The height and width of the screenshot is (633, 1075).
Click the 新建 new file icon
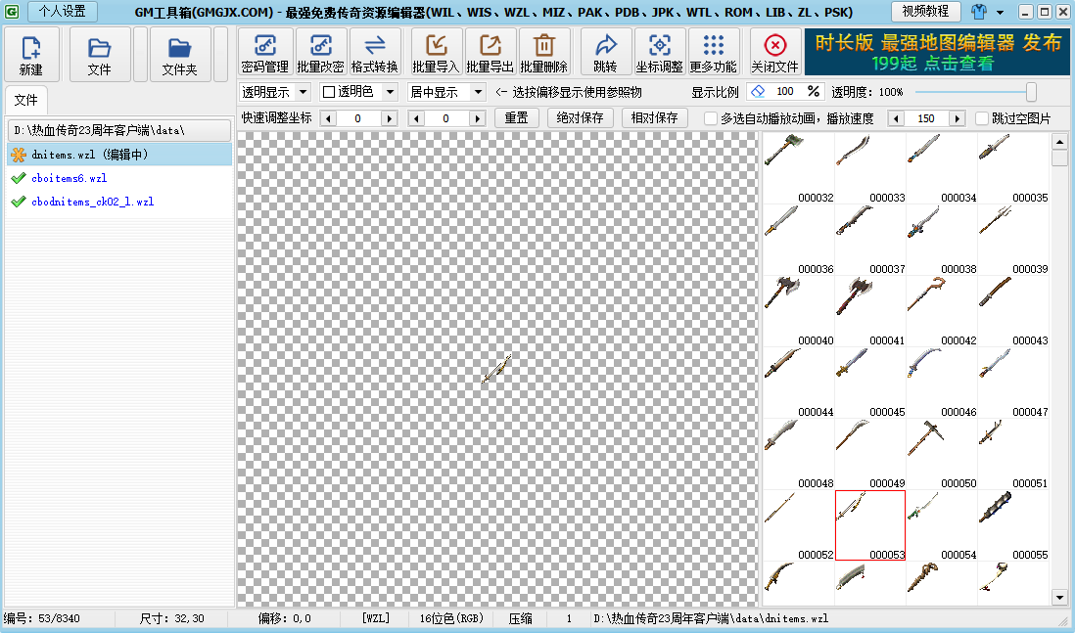(30, 52)
